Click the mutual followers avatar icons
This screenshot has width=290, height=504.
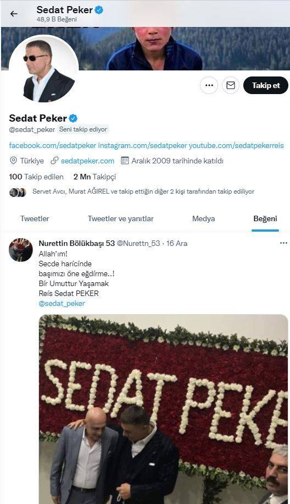click(18, 192)
